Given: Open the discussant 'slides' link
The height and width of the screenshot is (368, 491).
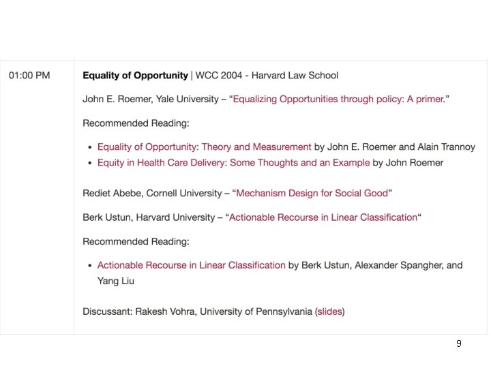Looking at the screenshot, I should (x=329, y=312).
